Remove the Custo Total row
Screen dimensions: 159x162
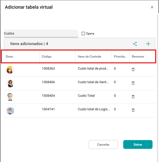pyautogui.click(x=133, y=96)
